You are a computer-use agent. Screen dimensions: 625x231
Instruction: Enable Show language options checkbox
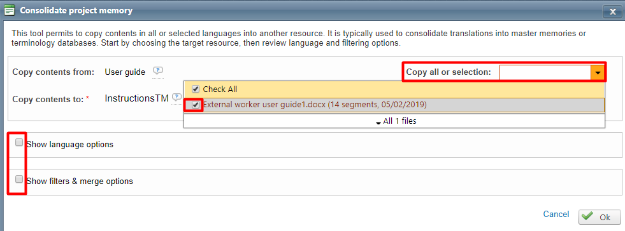(x=19, y=143)
